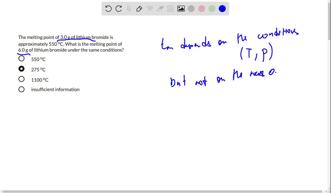The width and height of the screenshot is (331, 193).
Task: Select the insufficient information option
Action: 21,89
